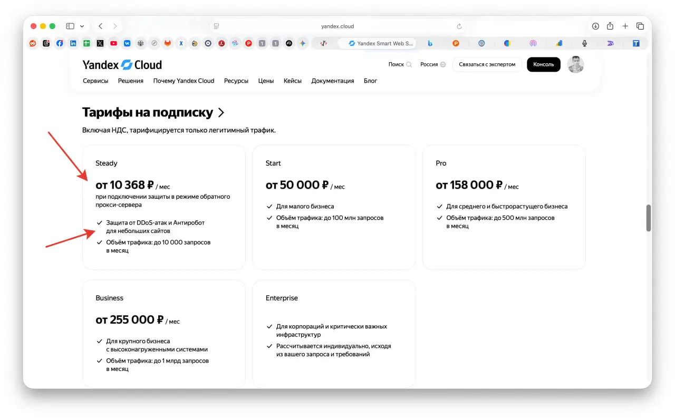The width and height of the screenshot is (675, 419).
Task: Open the Ресурсы menu
Action: point(236,81)
